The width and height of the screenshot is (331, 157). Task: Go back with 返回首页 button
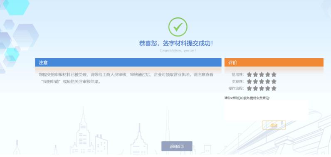pos(177,146)
